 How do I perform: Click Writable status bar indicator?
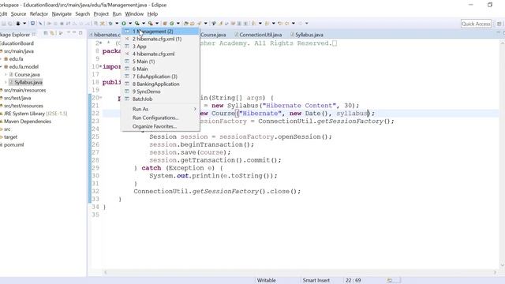pos(267,280)
